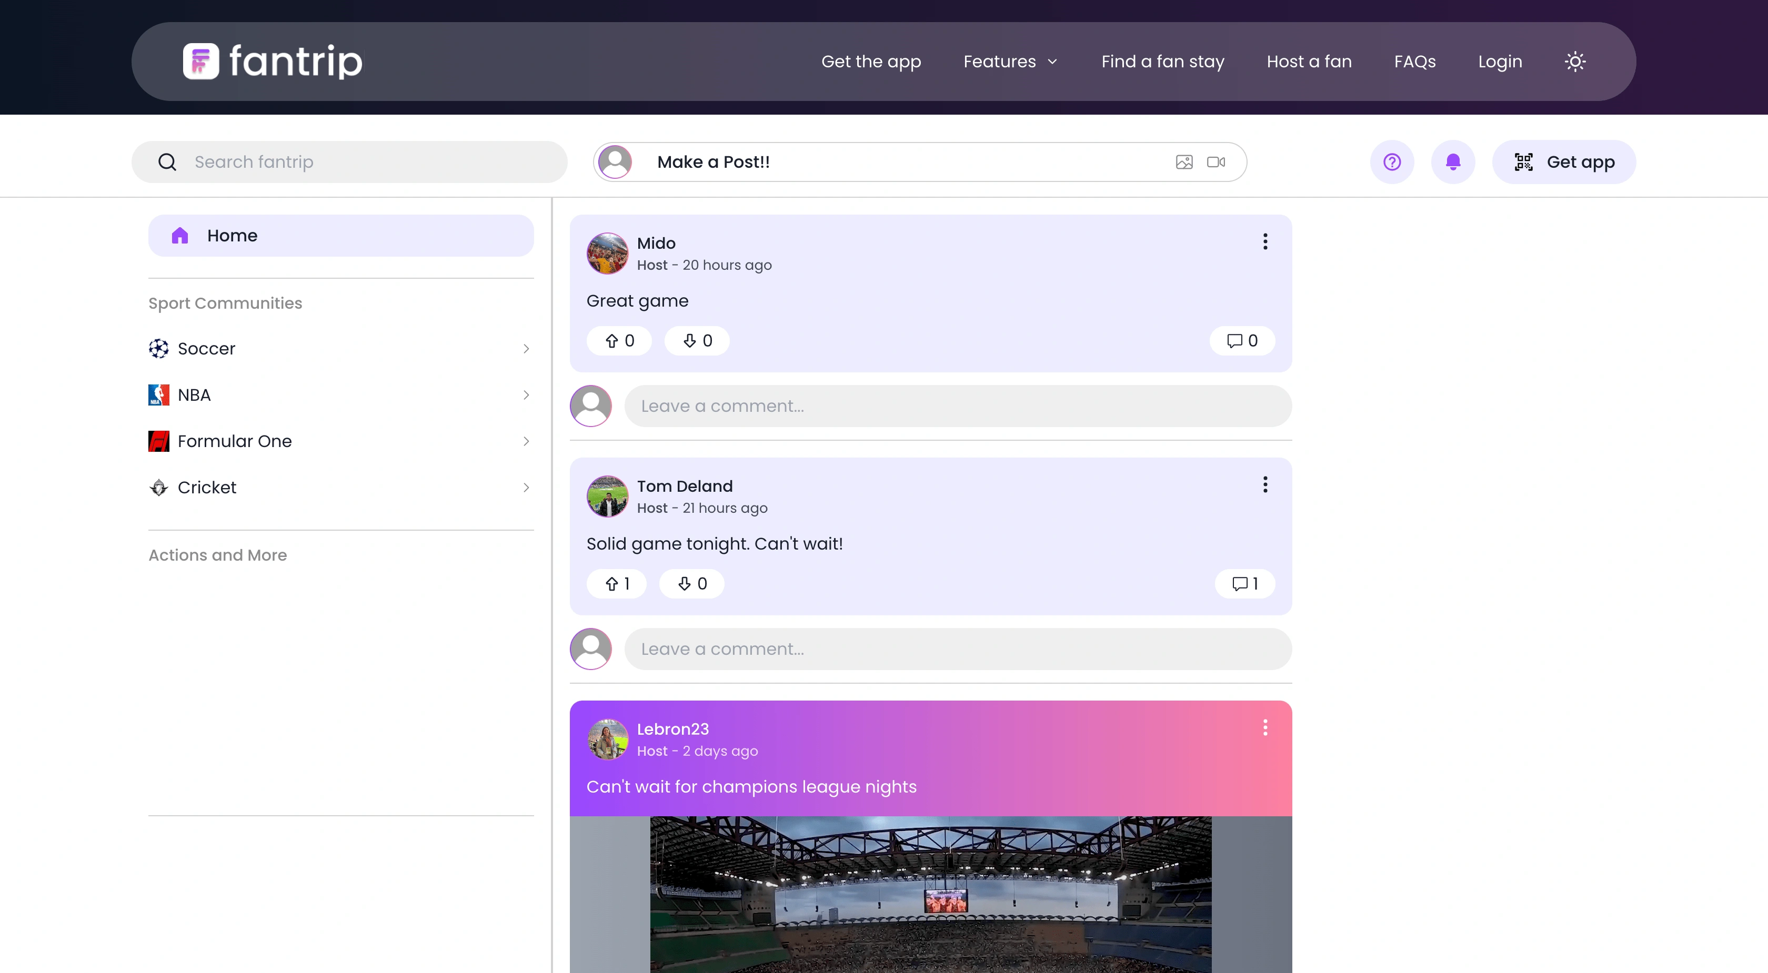Screen dimensions: 1768x973
Task: Open Host a fan page
Action: (1309, 62)
